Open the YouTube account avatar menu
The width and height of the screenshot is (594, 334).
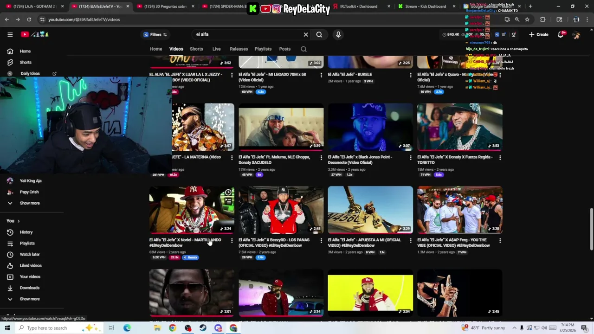pyautogui.click(x=576, y=34)
